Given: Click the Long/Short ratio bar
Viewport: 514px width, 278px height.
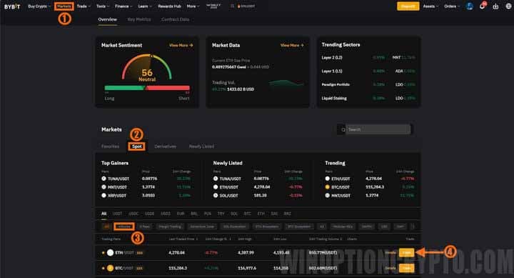Looking at the screenshot, I should pyautogui.click(x=147, y=88).
